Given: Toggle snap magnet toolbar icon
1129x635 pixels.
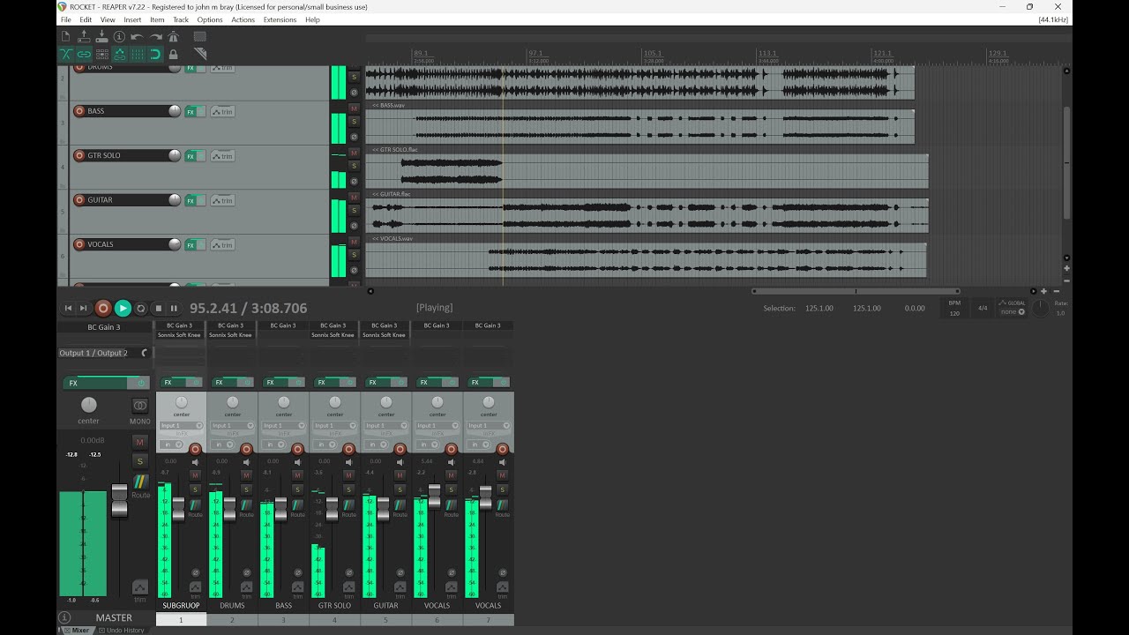Looking at the screenshot, I should (155, 54).
